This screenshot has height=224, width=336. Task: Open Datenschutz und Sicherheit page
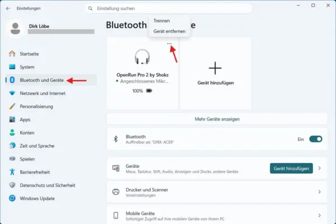[48, 185]
